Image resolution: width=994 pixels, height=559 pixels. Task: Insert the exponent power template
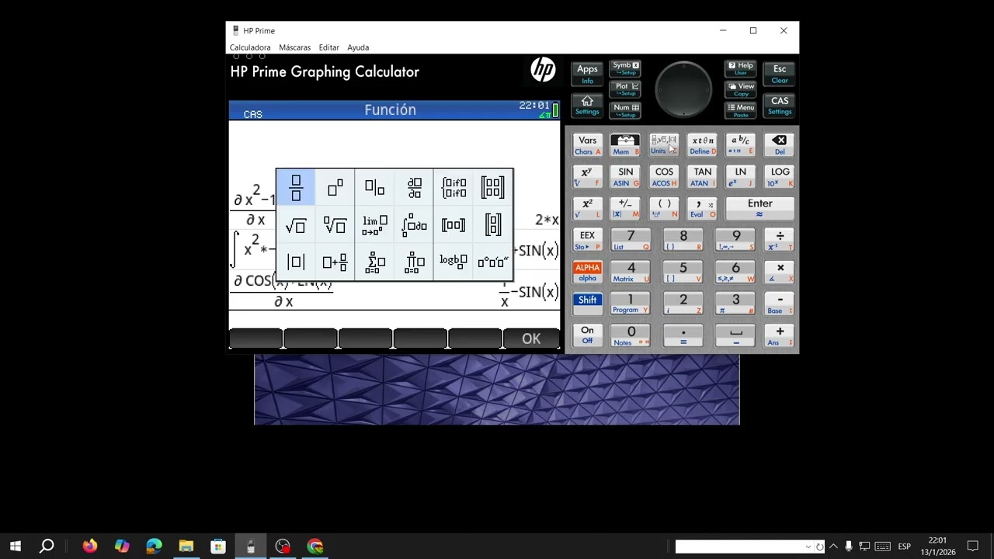click(335, 188)
